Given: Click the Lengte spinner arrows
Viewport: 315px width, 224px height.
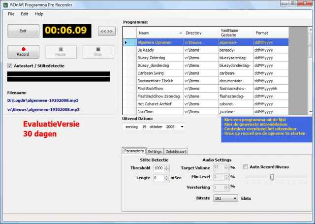Looking at the screenshot, I should (x=166, y=178).
